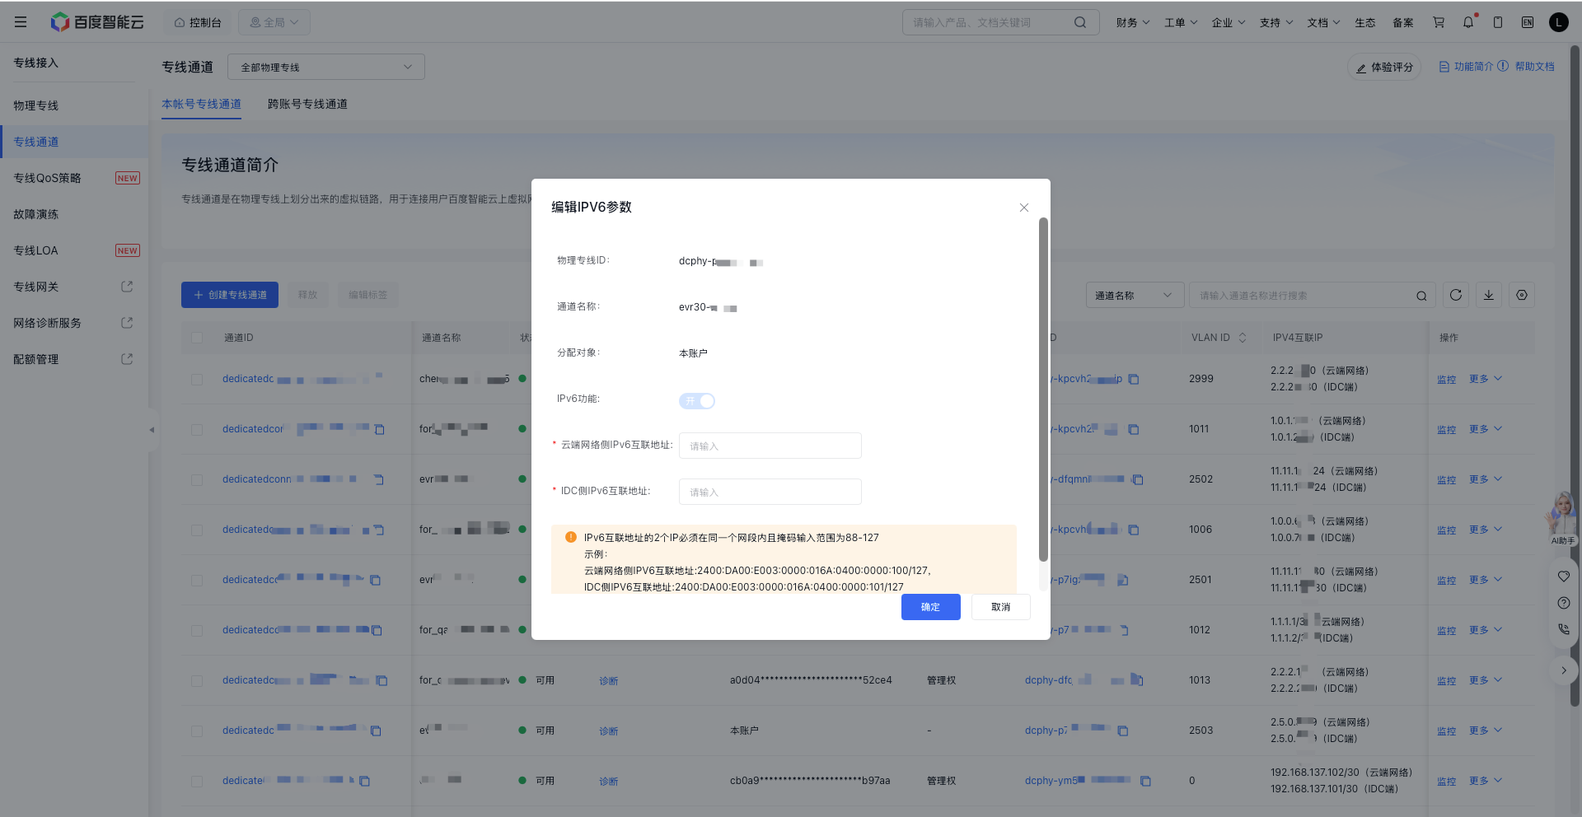
Task: Open the table column settings icon
Action: click(x=1522, y=295)
